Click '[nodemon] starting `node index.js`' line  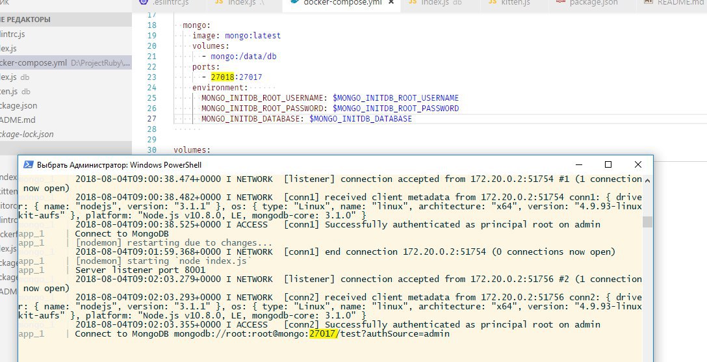tap(164, 261)
